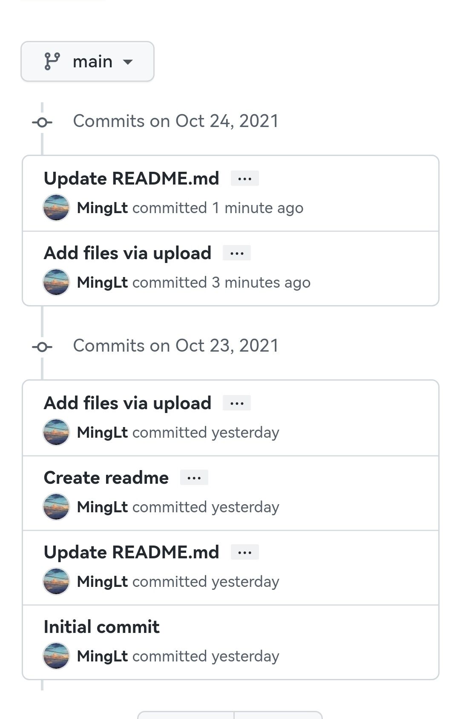The width and height of the screenshot is (460, 719).
Task: Click MingLt avatar under Create readme
Action: (56, 507)
